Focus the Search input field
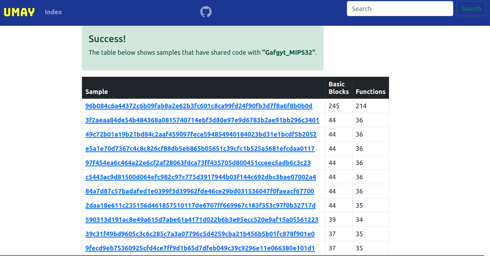490x256 pixels. (400, 9)
